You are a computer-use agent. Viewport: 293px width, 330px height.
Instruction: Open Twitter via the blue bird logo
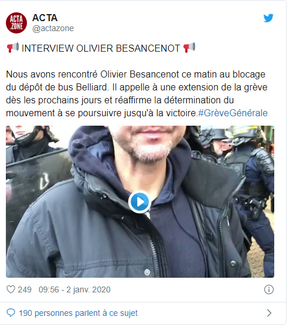[x=268, y=18]
